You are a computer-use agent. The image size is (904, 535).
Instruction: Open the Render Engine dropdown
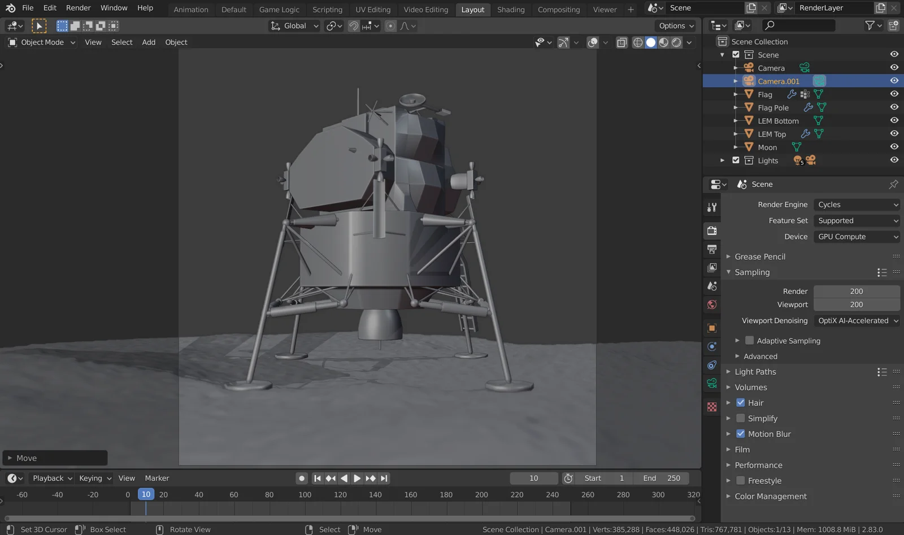tap(857, 205)
